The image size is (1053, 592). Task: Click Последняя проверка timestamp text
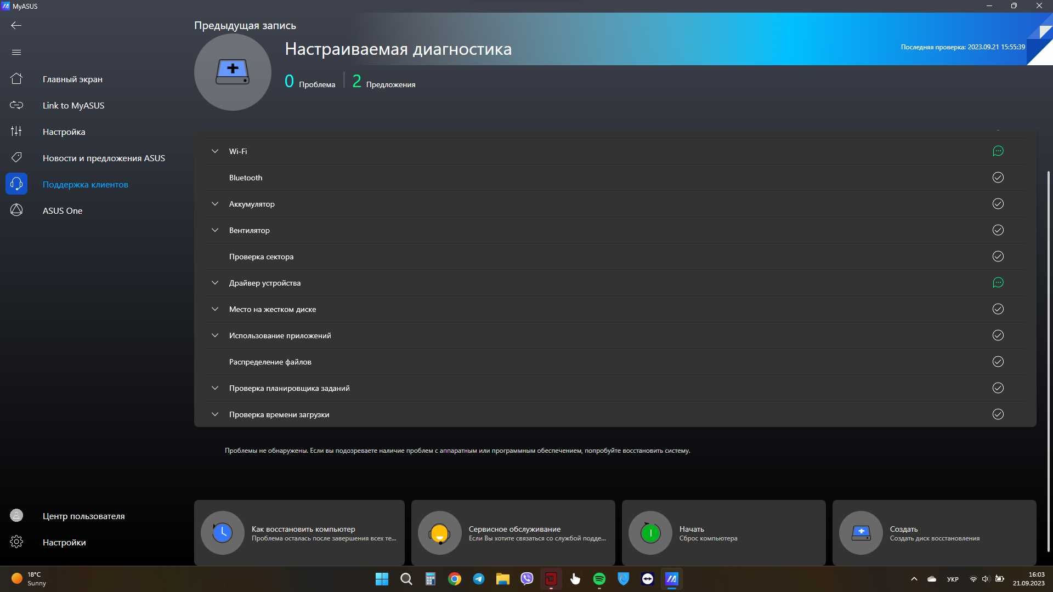coord(963,47)
